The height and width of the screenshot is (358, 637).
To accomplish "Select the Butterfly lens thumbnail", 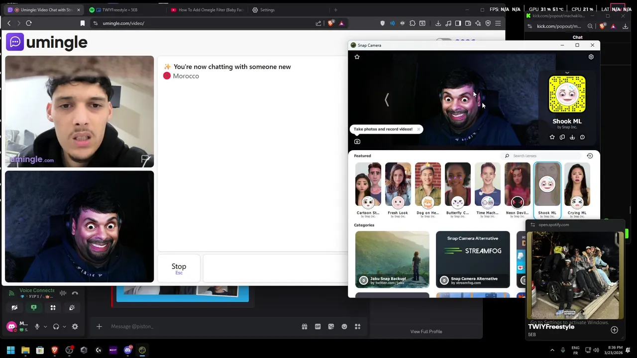I will tap(458, 184).
